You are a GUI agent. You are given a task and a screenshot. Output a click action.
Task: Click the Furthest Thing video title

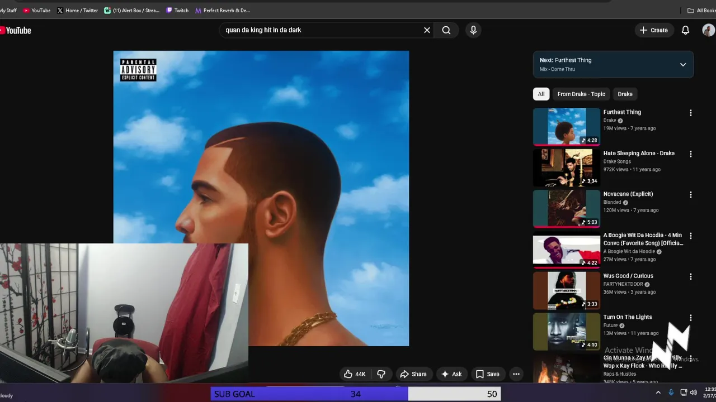[x=622, y=112]
